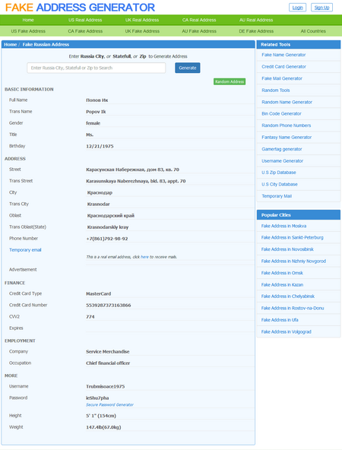342x450 pixels.
Task: Open Bin Code Generator link
Action: pos(281,114)
